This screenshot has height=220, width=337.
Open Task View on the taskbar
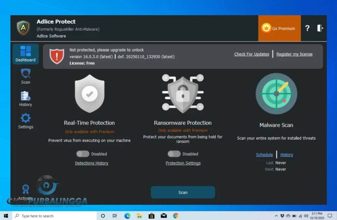[x=115, y=216]
